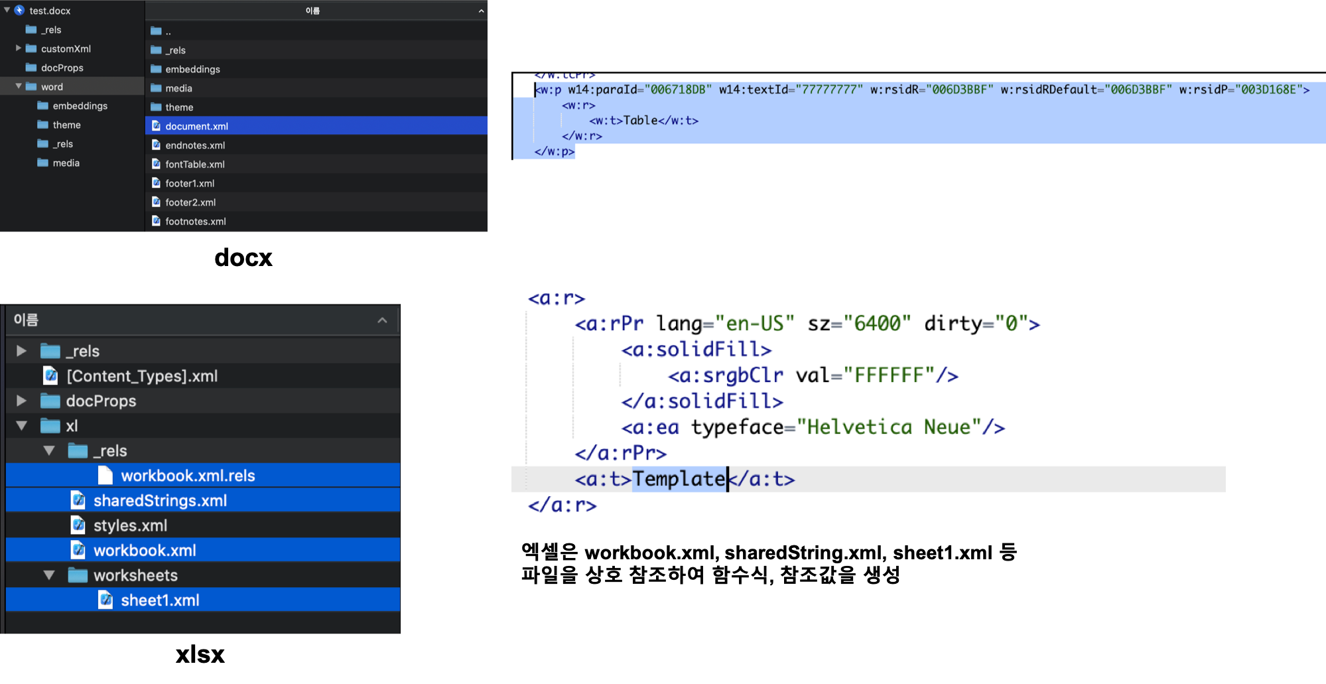Select the sheet1.xml file icon

(105, 600)
